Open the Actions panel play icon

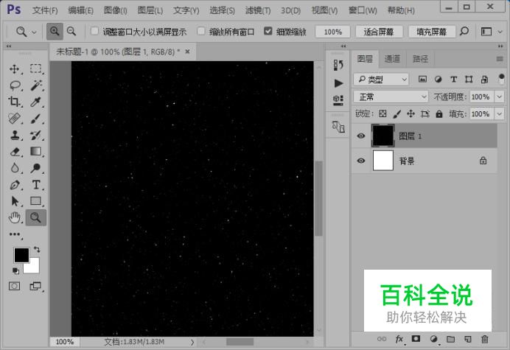(338, 83)
